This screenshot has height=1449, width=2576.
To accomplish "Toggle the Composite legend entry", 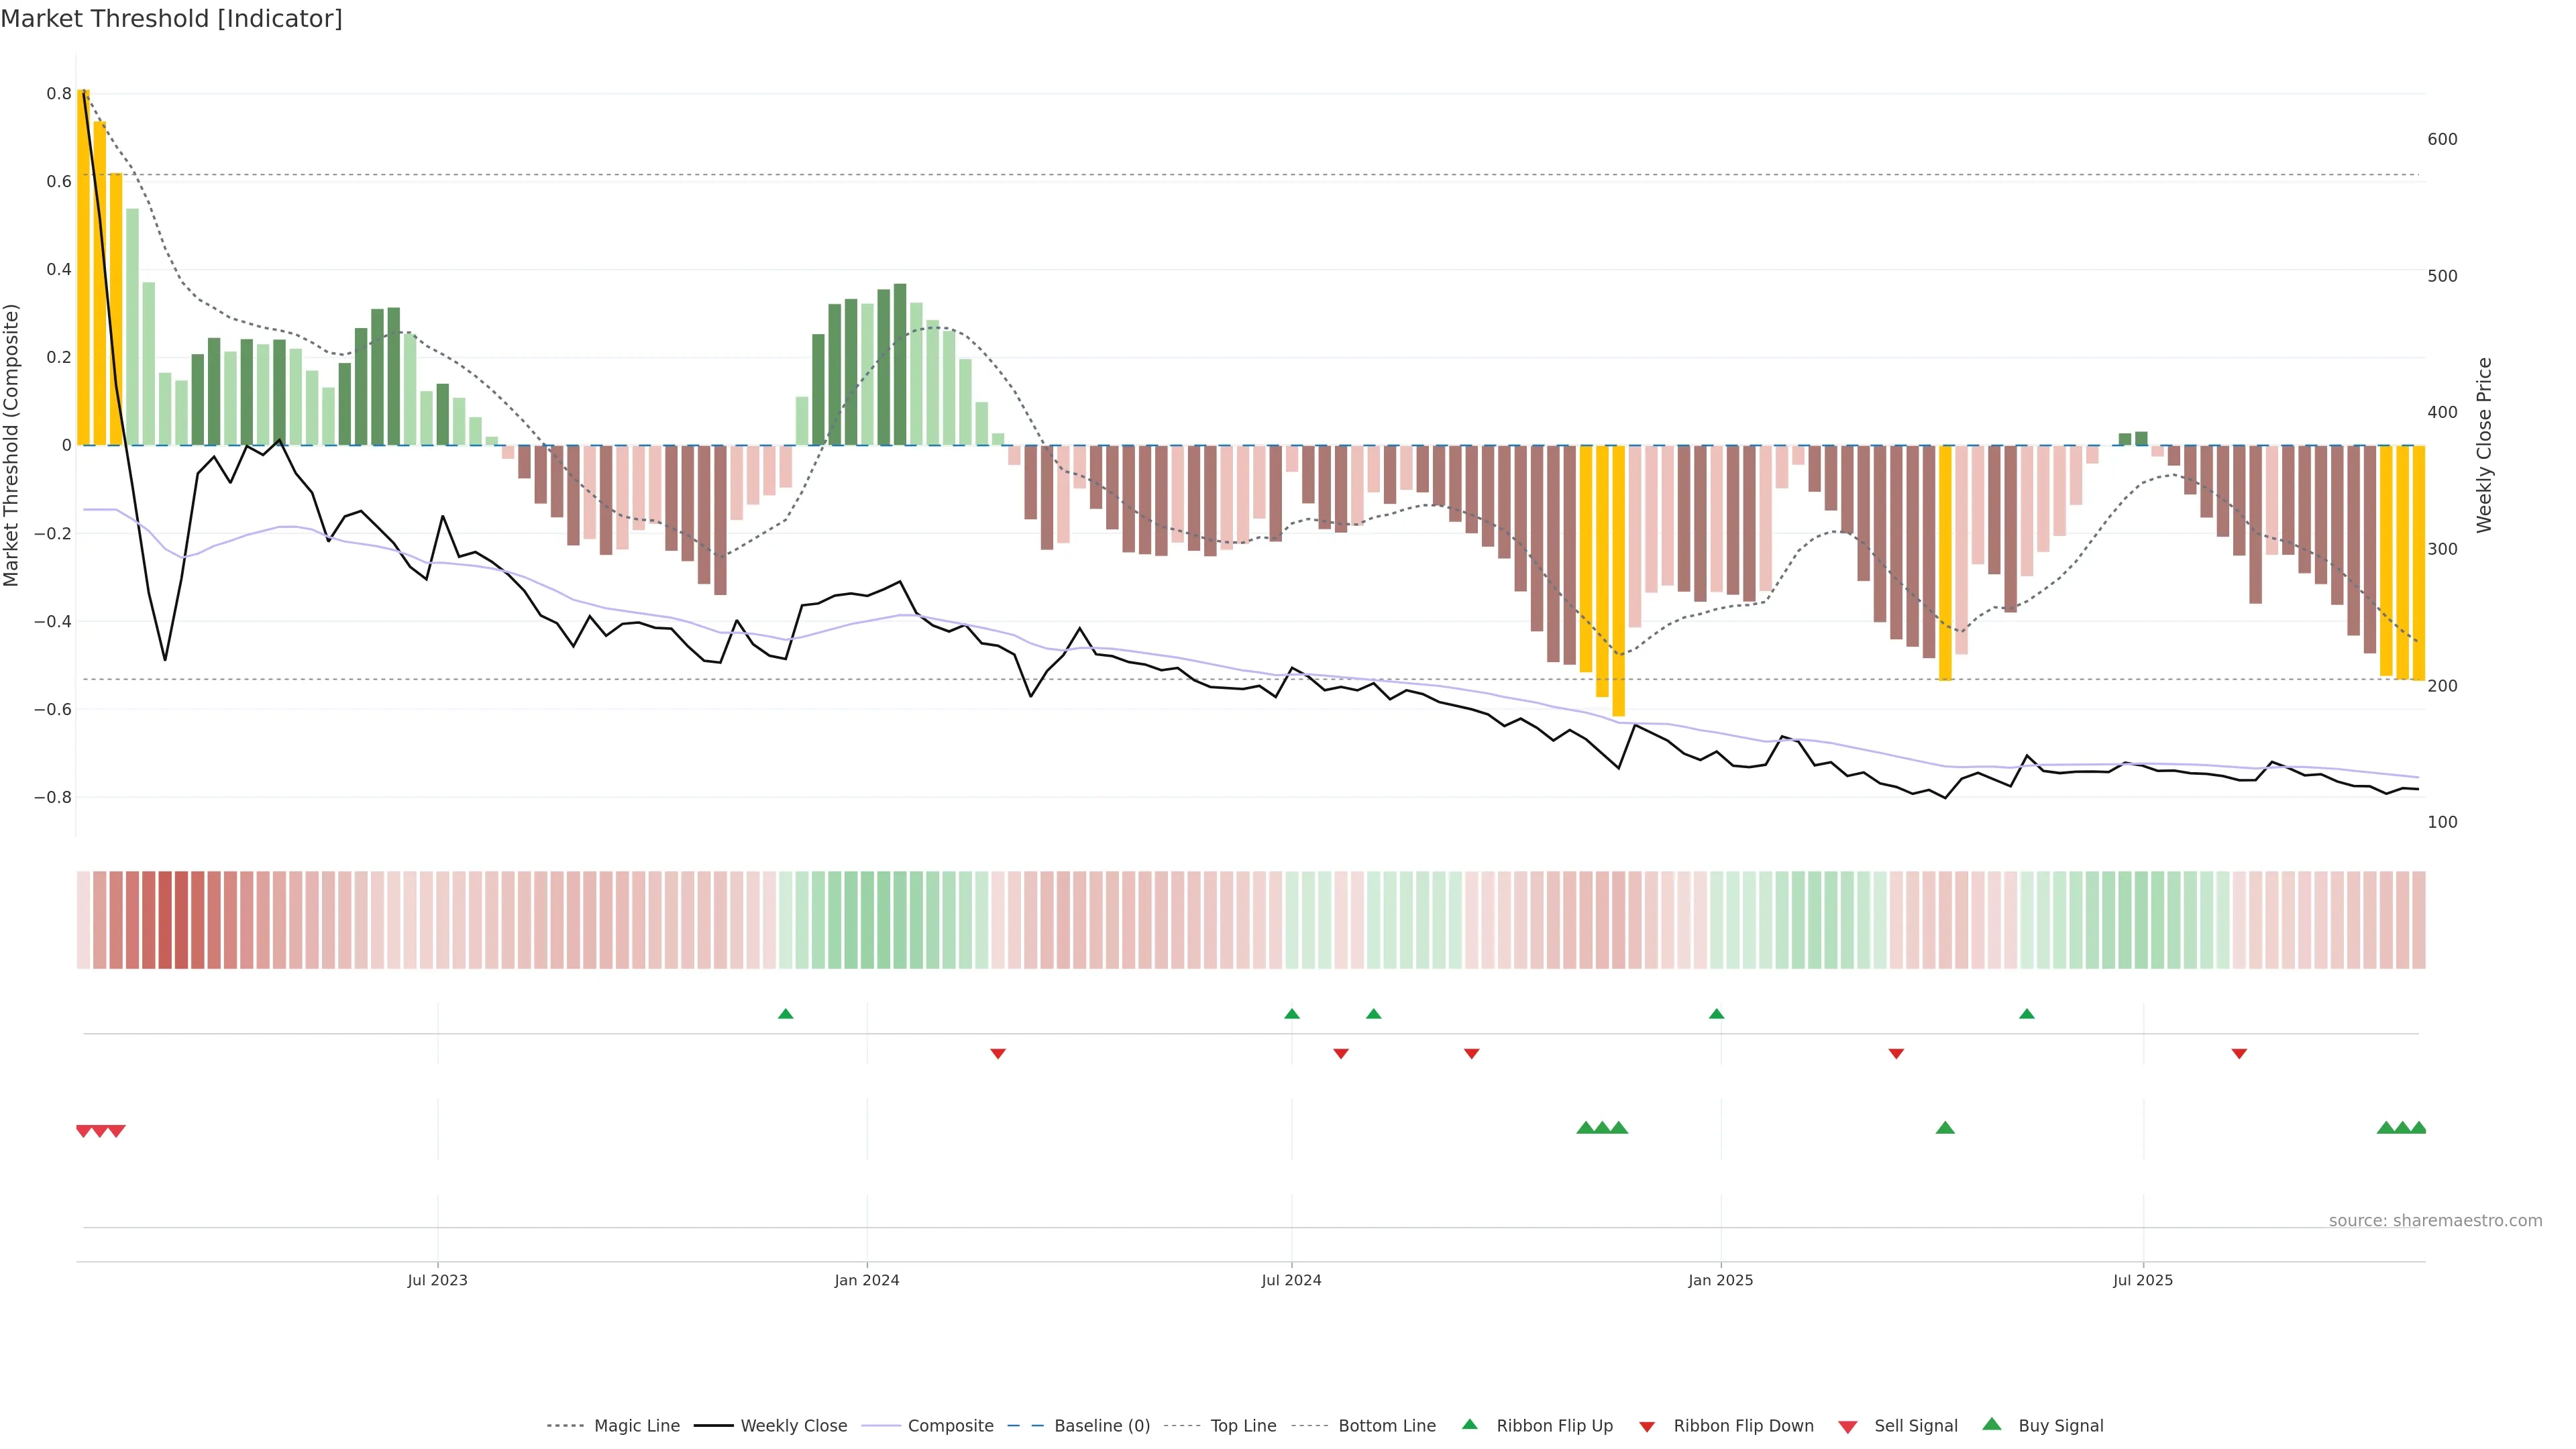I will tap(950, 1426).
